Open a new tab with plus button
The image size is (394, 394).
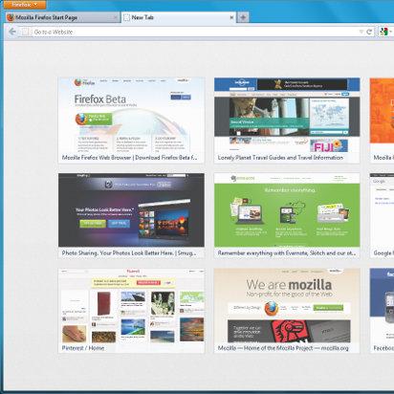[x=243, y=17]
